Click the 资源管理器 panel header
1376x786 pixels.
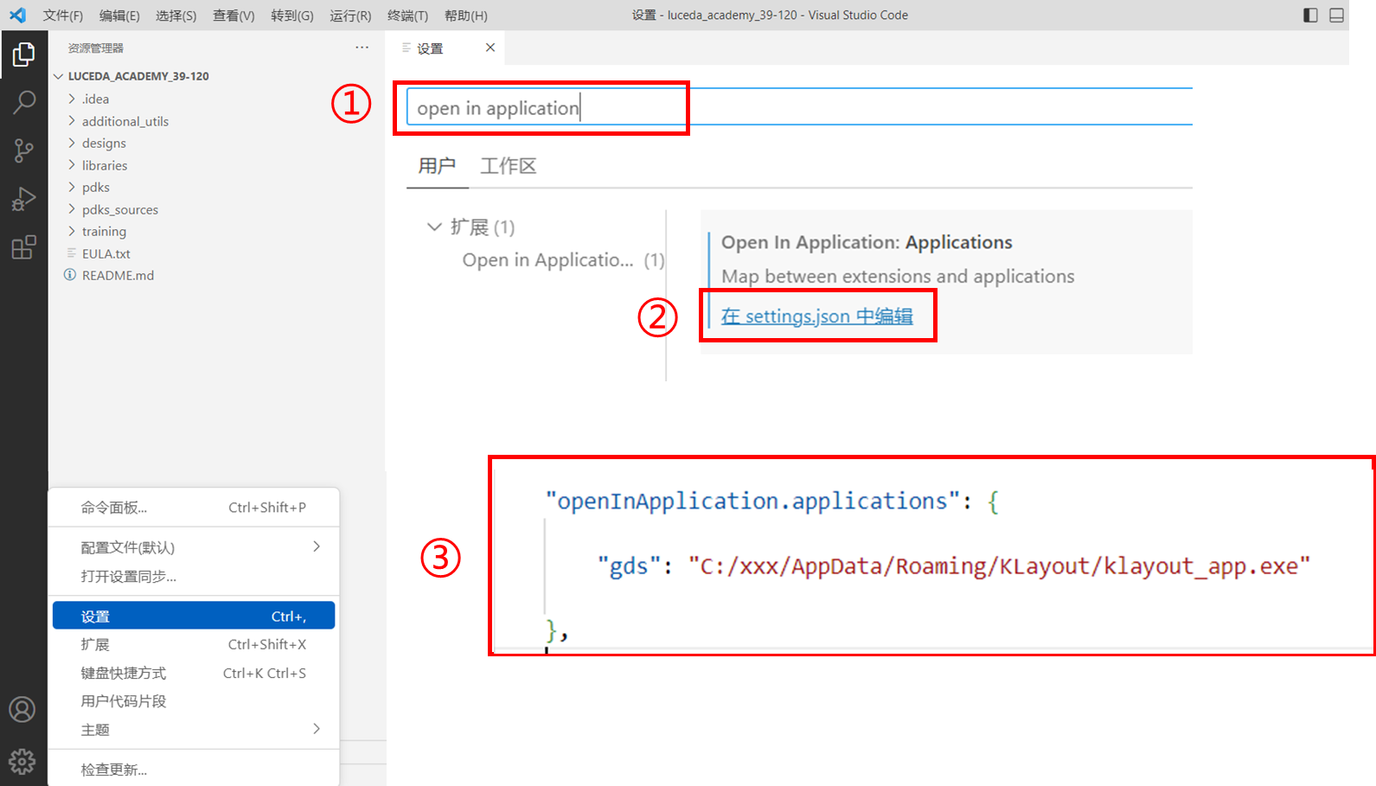click(x=96, y=48)
